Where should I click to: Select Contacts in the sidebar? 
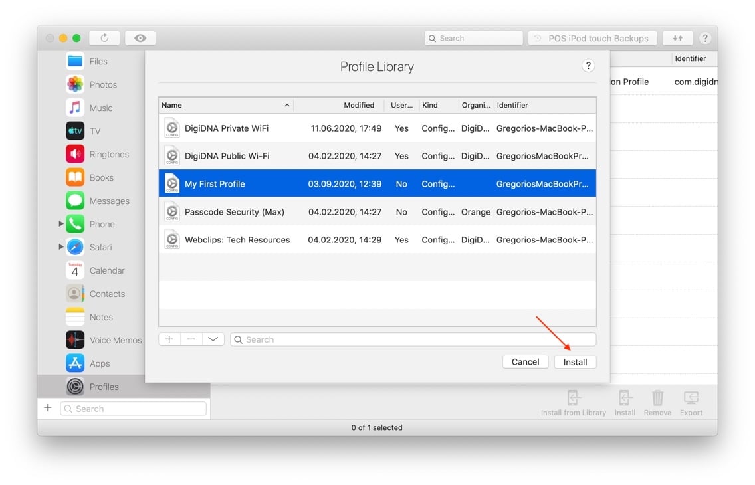pos(107,294)
